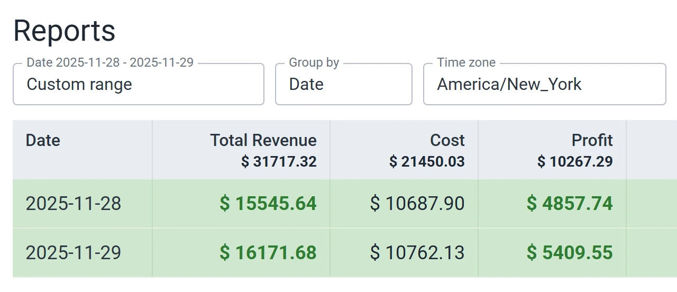Open the Group by Date dropdown
The image size is (677, 292).
(x=344, y=84)
